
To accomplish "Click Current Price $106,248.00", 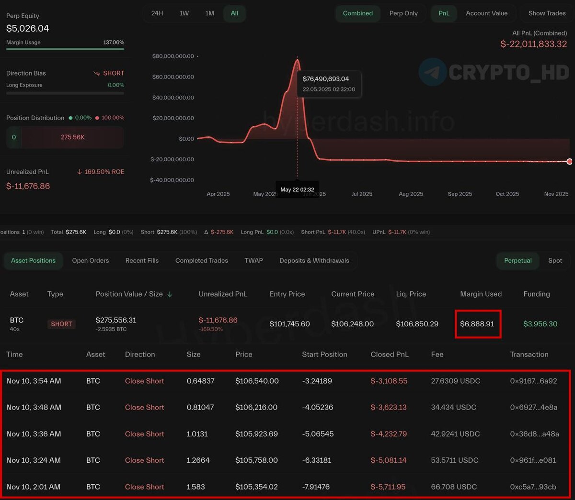I will click(352, 324).
